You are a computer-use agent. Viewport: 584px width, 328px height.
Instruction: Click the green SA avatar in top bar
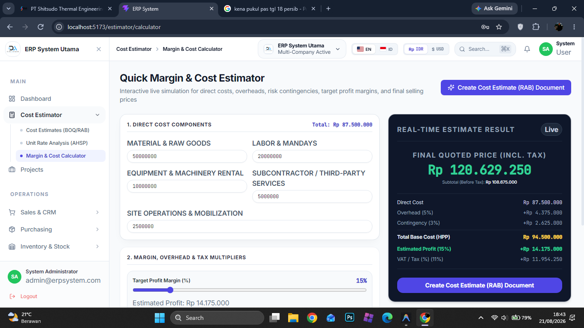point(546,49)
